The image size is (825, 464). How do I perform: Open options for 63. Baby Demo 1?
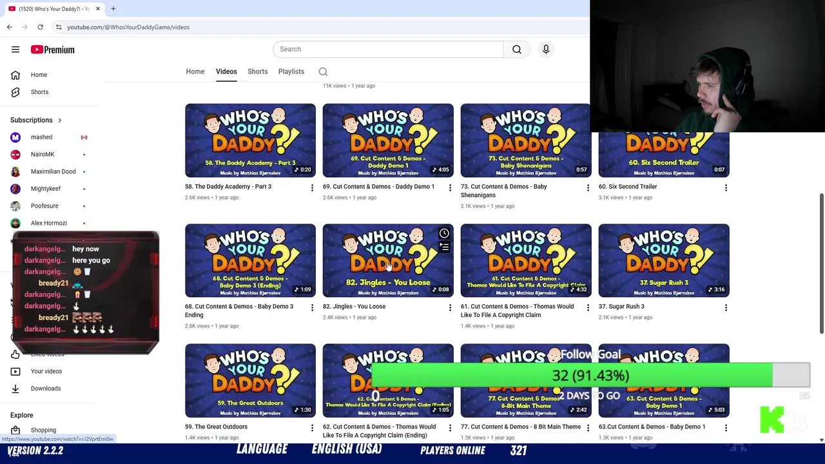[x=726, y=427]
